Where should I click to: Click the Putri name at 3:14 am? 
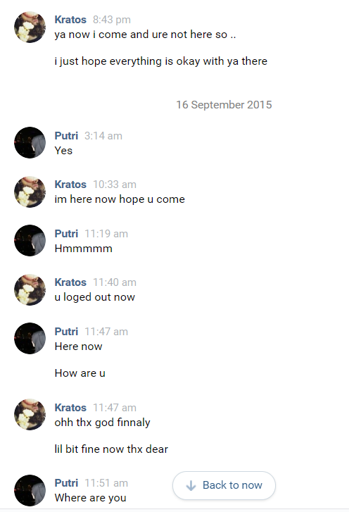click(66, 135)
